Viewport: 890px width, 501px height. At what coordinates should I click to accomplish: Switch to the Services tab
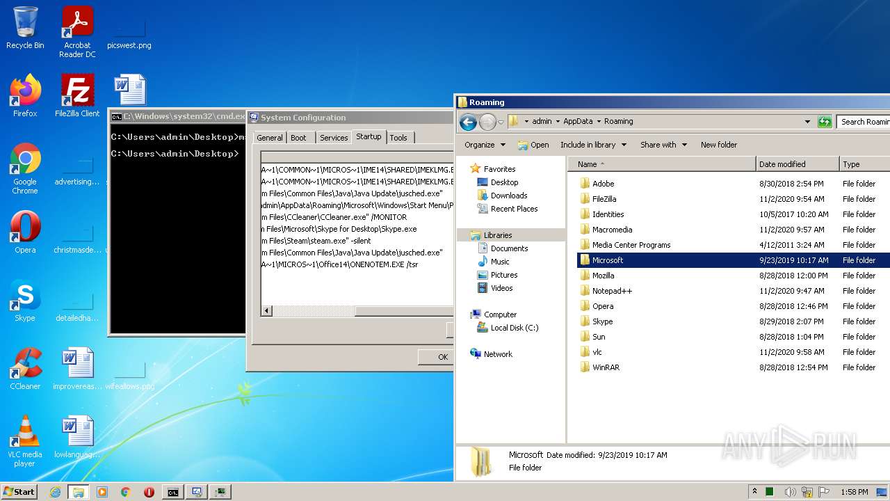pyautogui.click(x=334, y=138)
